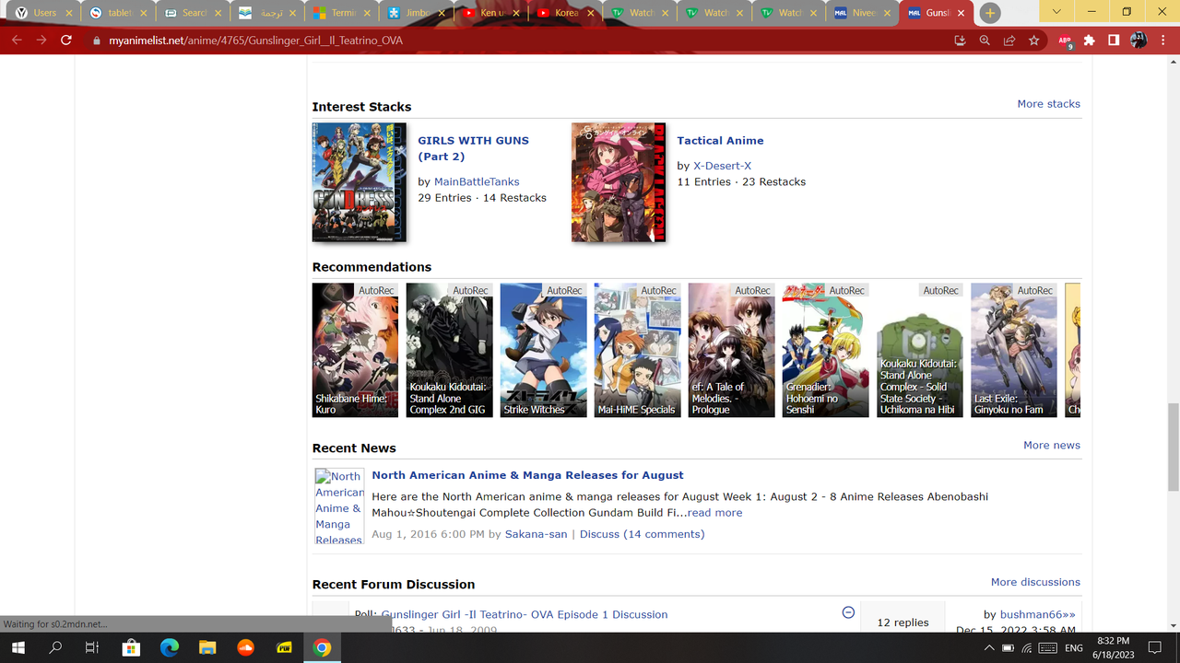The image size is (1180, 663).
Task: Open File Explorer from the taskbar
Action: click(x=206, y=648)
